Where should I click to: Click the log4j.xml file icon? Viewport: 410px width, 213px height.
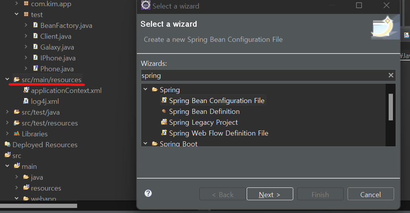pos(26,101)
